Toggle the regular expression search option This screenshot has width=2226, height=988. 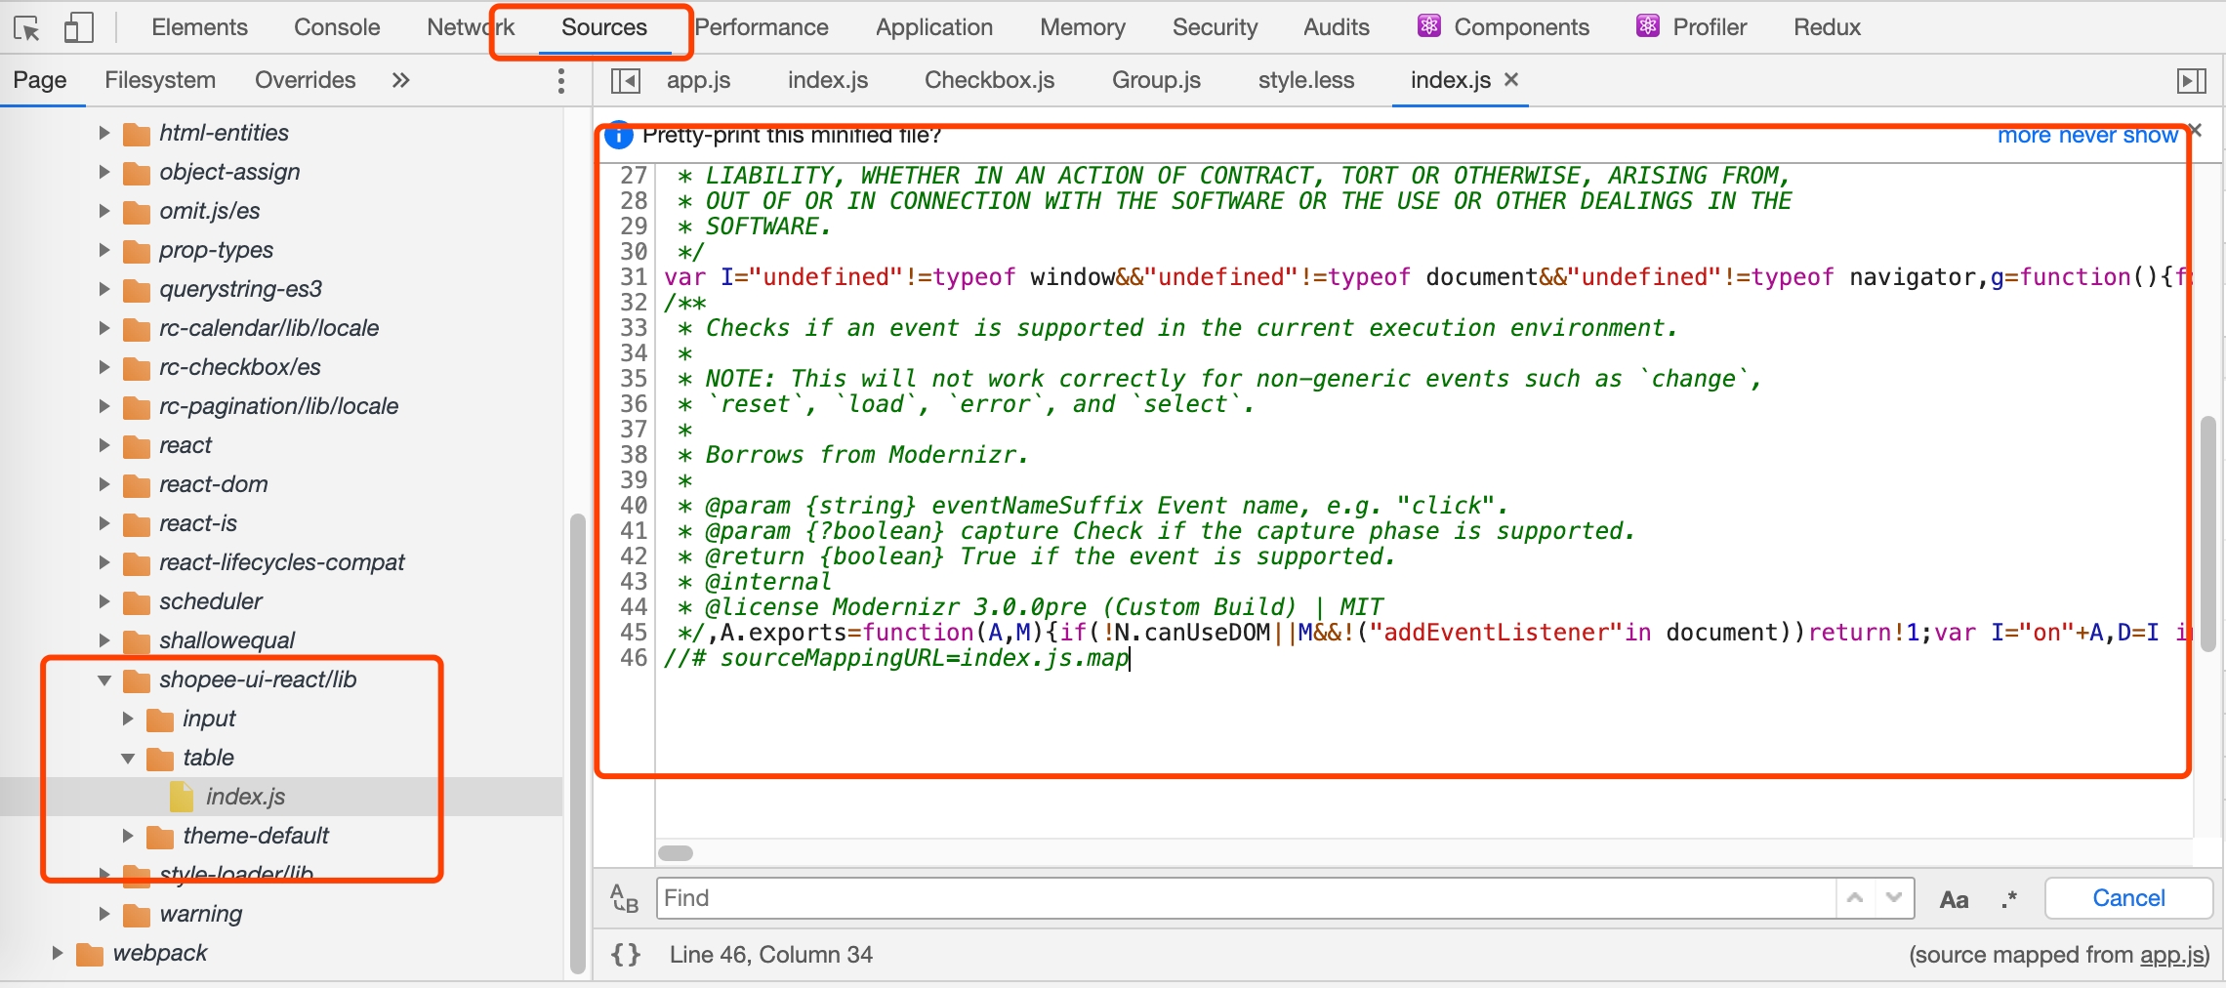coord(2008,899)
